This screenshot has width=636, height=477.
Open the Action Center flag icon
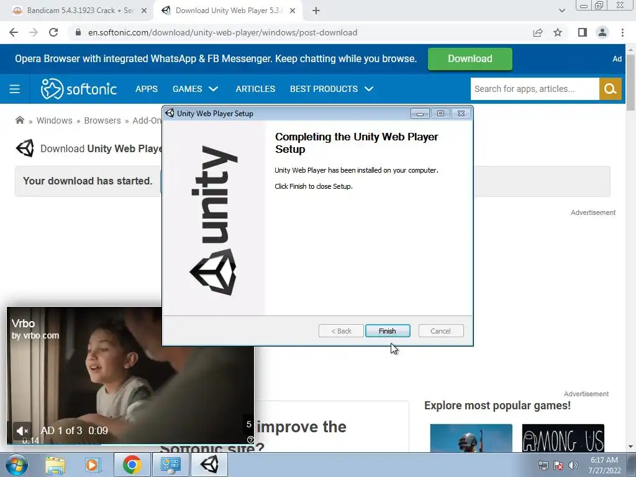(x=558, y=465)
